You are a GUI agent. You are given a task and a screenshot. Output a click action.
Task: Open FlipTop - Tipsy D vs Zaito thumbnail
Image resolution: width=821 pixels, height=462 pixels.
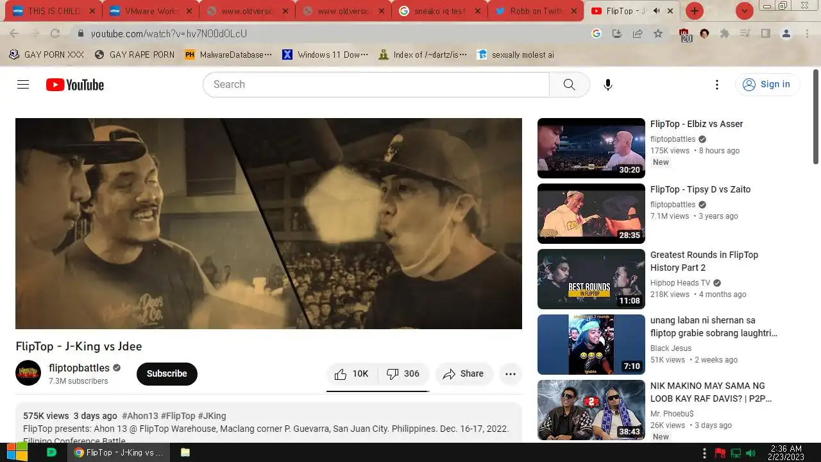pos(591,214)
